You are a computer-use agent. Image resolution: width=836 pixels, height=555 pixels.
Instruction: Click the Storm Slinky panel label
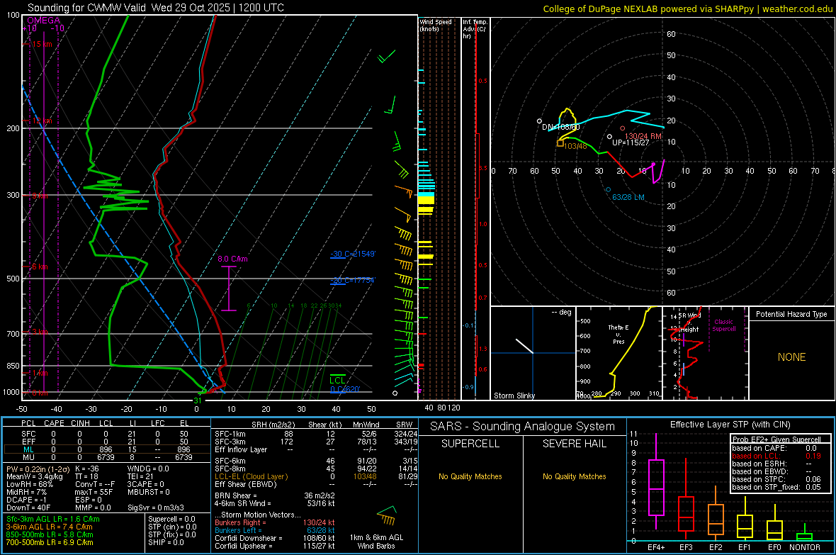coord(514,396)
